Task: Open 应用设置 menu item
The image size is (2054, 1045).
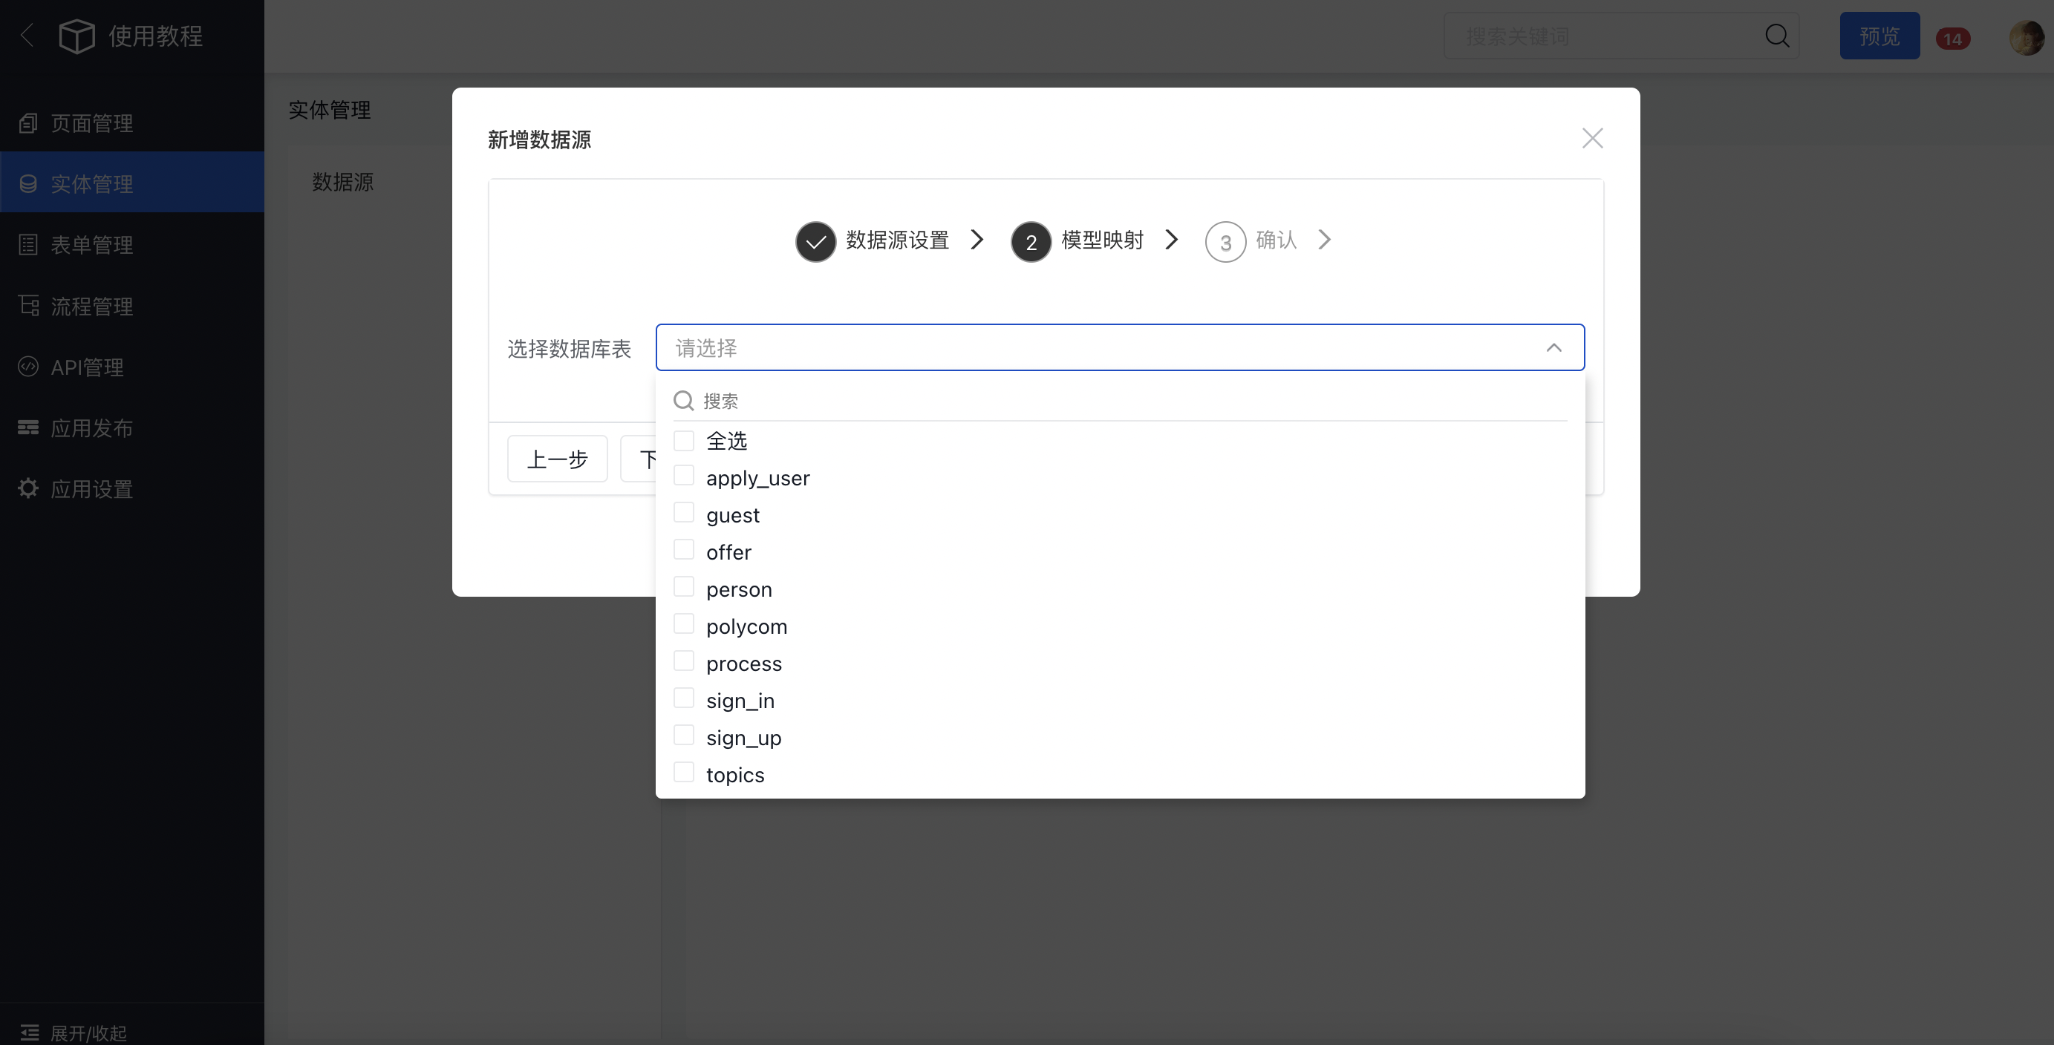Action: [131, 488]
